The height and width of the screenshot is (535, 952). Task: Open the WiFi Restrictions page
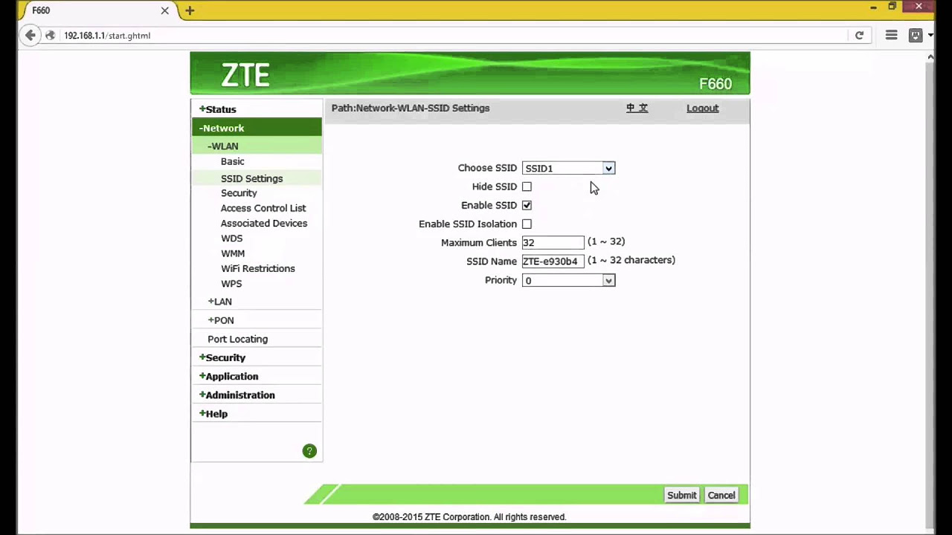coord(257,268)
